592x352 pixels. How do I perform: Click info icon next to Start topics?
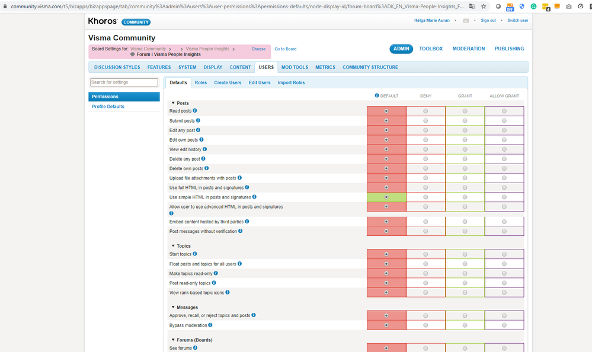point(195,254)
